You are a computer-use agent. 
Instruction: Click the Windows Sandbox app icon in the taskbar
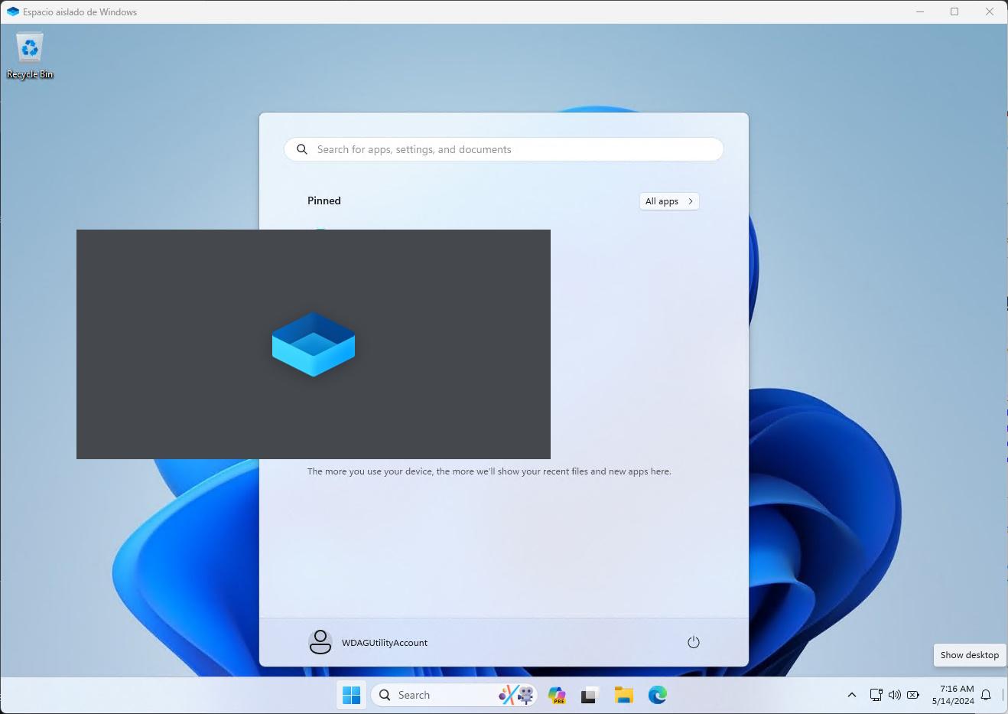pyautogui.click(x=587, y=695)
